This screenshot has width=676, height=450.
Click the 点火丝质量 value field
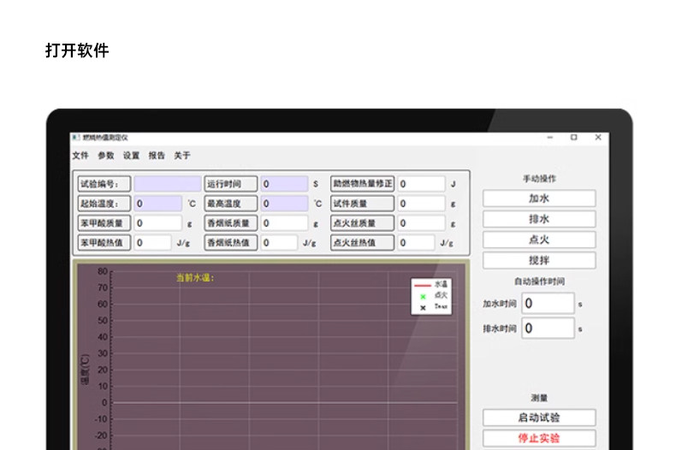(x=421, y=223)
